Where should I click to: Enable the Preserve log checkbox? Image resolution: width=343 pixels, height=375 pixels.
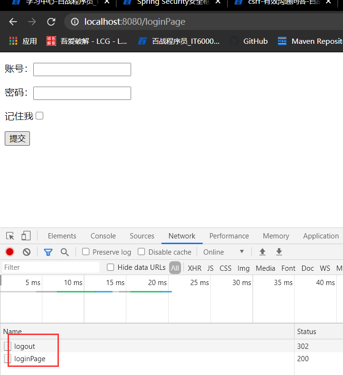click(x=86, y=252)
